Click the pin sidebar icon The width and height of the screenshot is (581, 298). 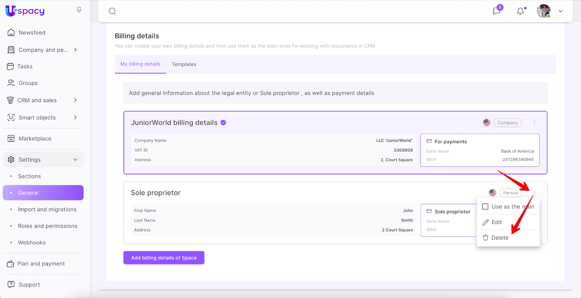coord(79,10)
